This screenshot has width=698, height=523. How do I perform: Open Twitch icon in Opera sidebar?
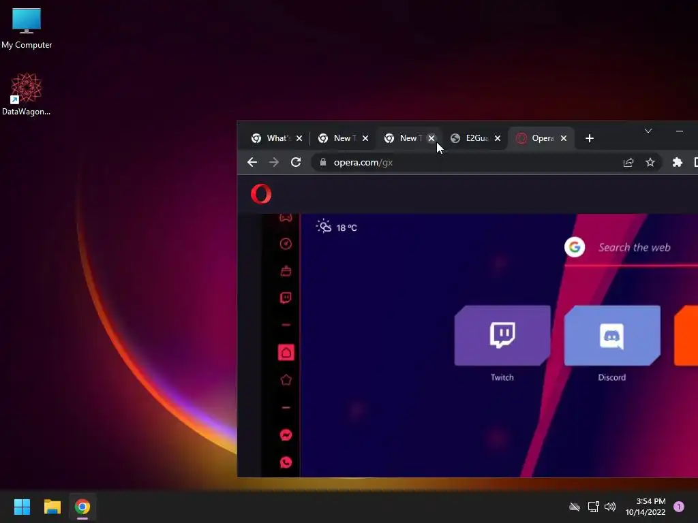click(x=286, y=298)
